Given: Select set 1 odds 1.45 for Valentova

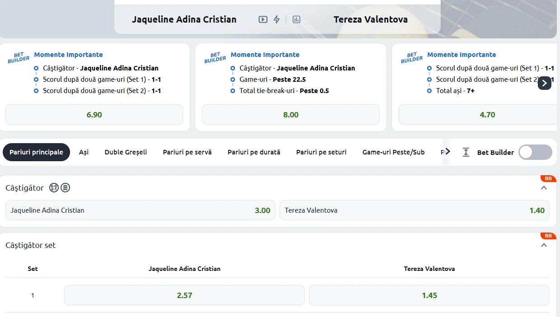Looking at the screenshot, I should click(x=429, y=295).
